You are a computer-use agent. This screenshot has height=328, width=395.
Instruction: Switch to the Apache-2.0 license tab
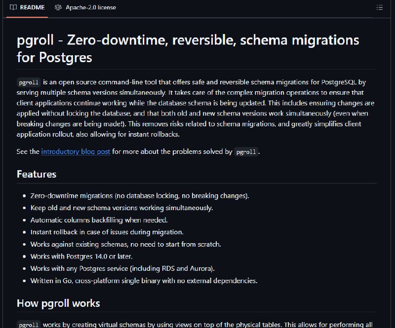pyautogui.click(x=85, y=7)
